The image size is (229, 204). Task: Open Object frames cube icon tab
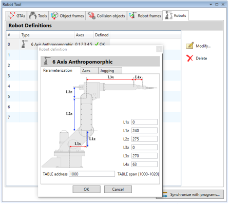[x=54, y=15]
